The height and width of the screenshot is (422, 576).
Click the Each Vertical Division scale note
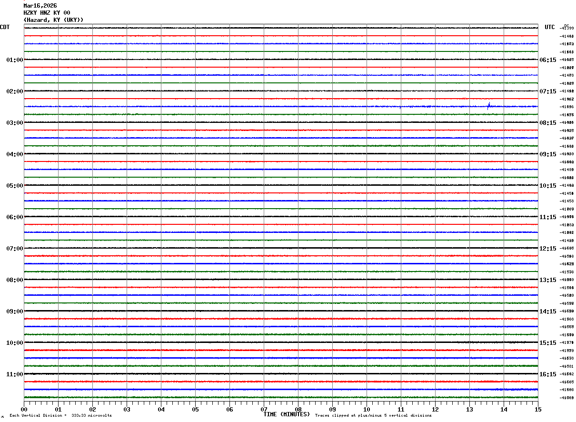click(x=60, y=416)
